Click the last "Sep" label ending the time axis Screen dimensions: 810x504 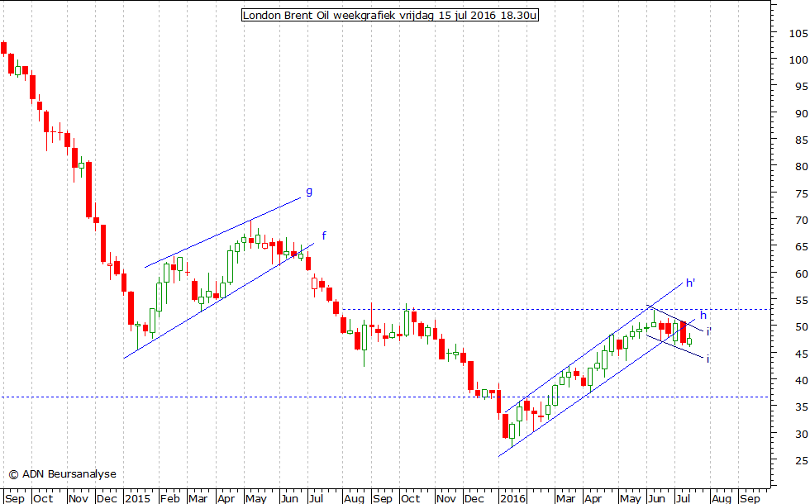750,498
